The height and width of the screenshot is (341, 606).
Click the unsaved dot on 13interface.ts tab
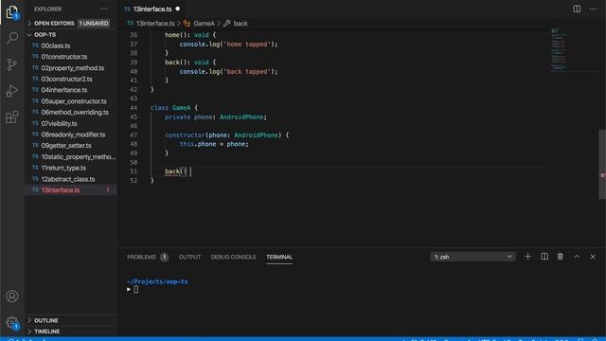(177, 9)
